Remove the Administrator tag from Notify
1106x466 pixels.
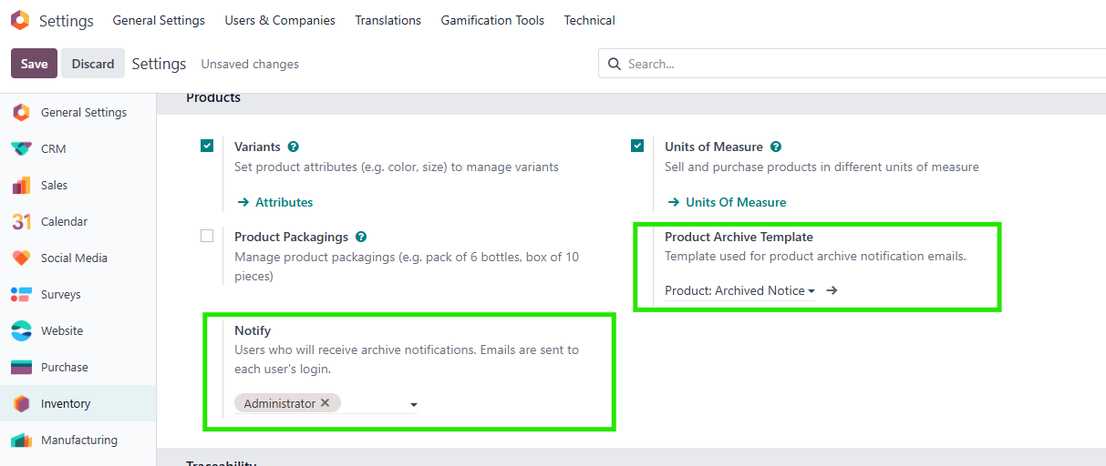326,403
